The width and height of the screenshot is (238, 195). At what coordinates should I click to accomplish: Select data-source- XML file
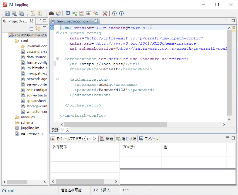coord(34,57)
